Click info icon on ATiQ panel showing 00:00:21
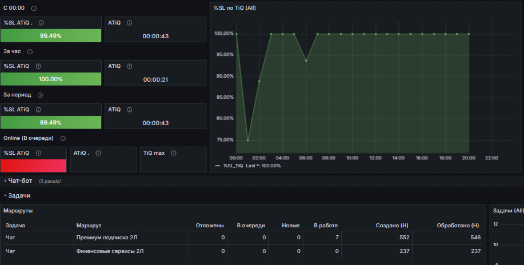This screenshot has width=524, height=265. tap(129, 66)
